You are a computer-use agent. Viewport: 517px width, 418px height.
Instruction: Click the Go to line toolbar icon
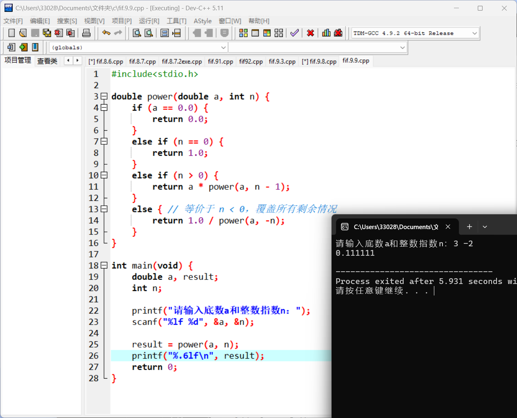[176, 33]
